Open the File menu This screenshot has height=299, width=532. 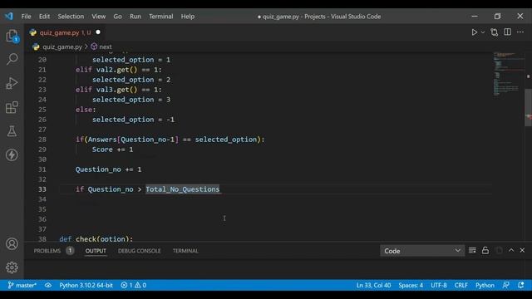click(x=26, y=17)
